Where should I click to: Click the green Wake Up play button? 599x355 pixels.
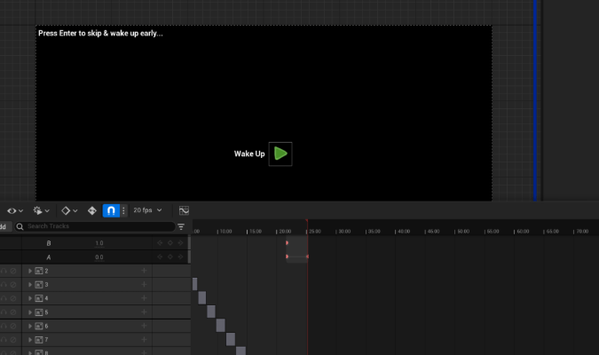(280, 154)
